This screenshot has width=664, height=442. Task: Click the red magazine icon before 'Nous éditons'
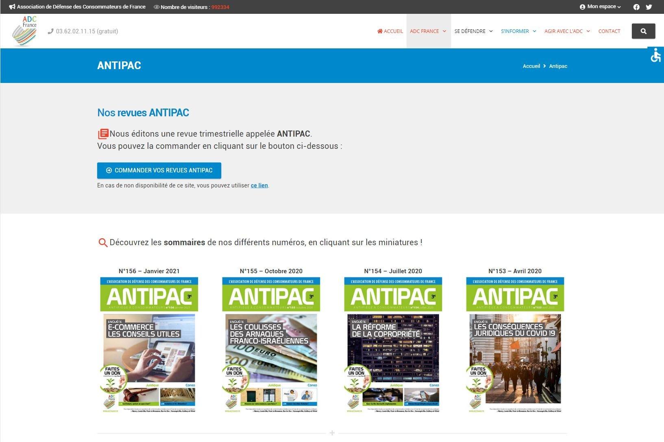pos(103,134)
